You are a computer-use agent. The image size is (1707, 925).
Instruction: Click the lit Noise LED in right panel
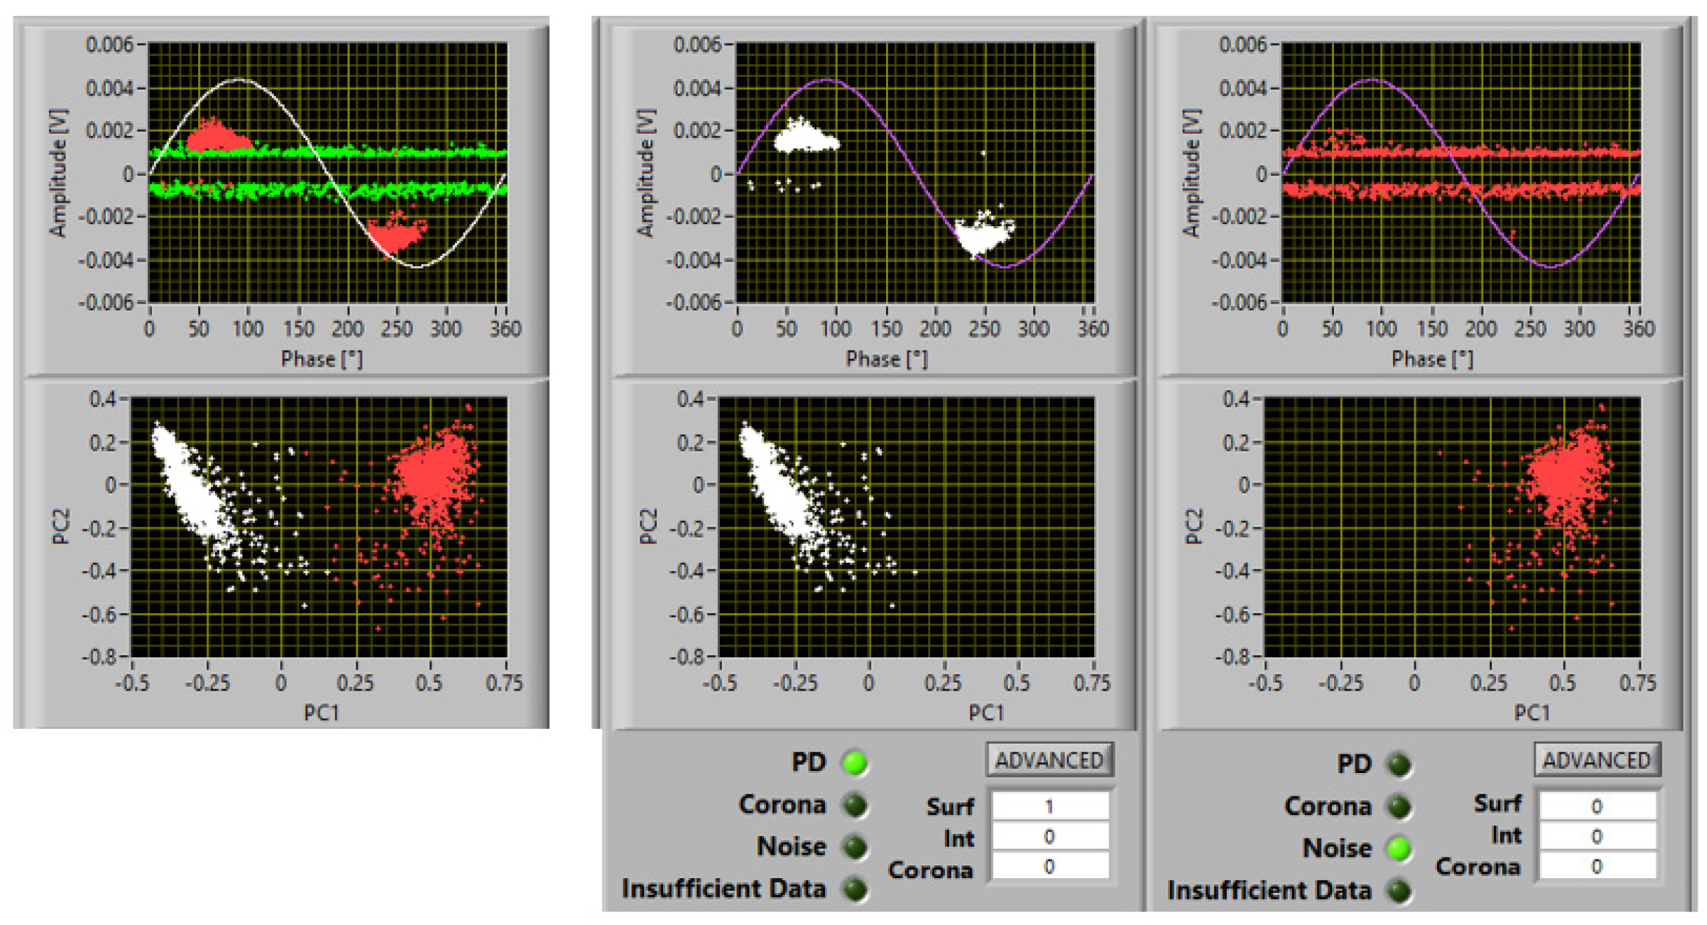[x=1398, y=848]
